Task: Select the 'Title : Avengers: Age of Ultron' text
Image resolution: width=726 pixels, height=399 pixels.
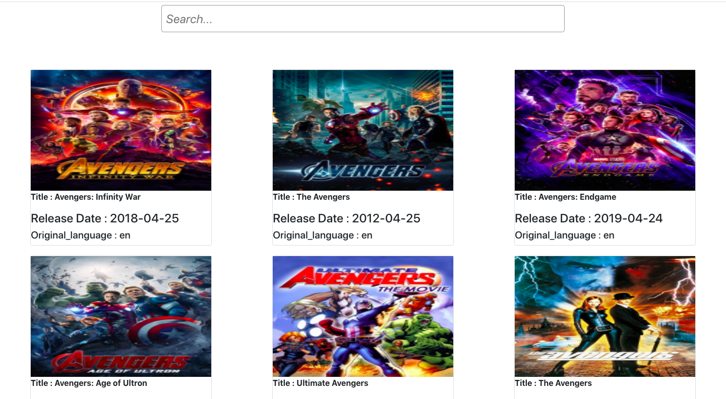Action: (x=89, y=383)
